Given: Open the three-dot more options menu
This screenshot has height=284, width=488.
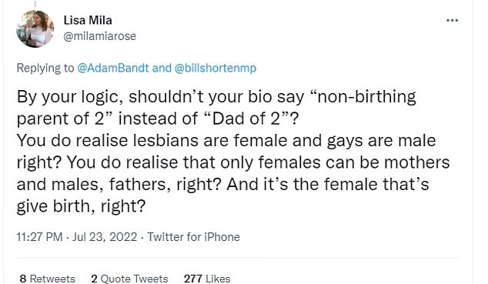Looking at the screenshot, I should point(452,21).
